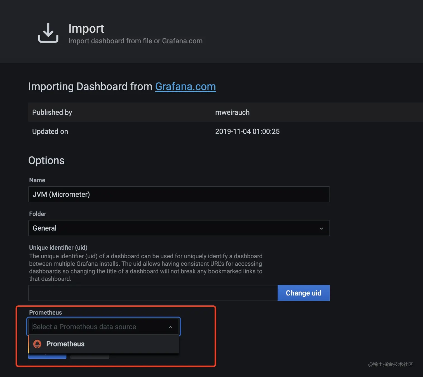Click the Folder dropdown chevron
The image size is (423, 377).
[321, 228]
